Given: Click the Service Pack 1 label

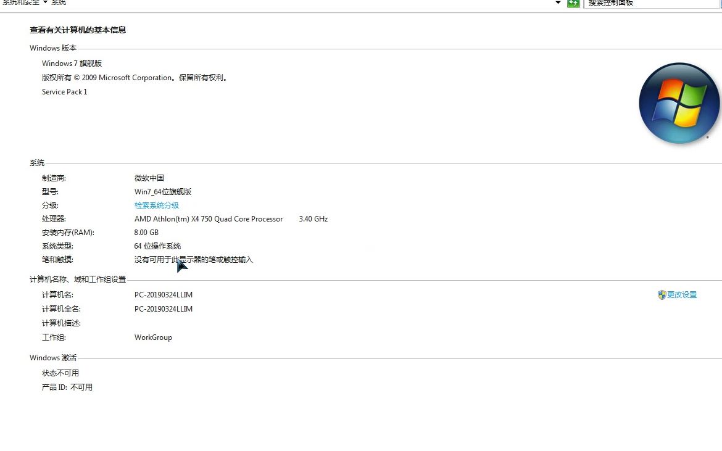Looking at the screenshot, I should tap(64, 91).
